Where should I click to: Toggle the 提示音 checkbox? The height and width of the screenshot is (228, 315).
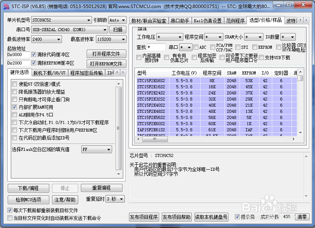pos(237,216)
